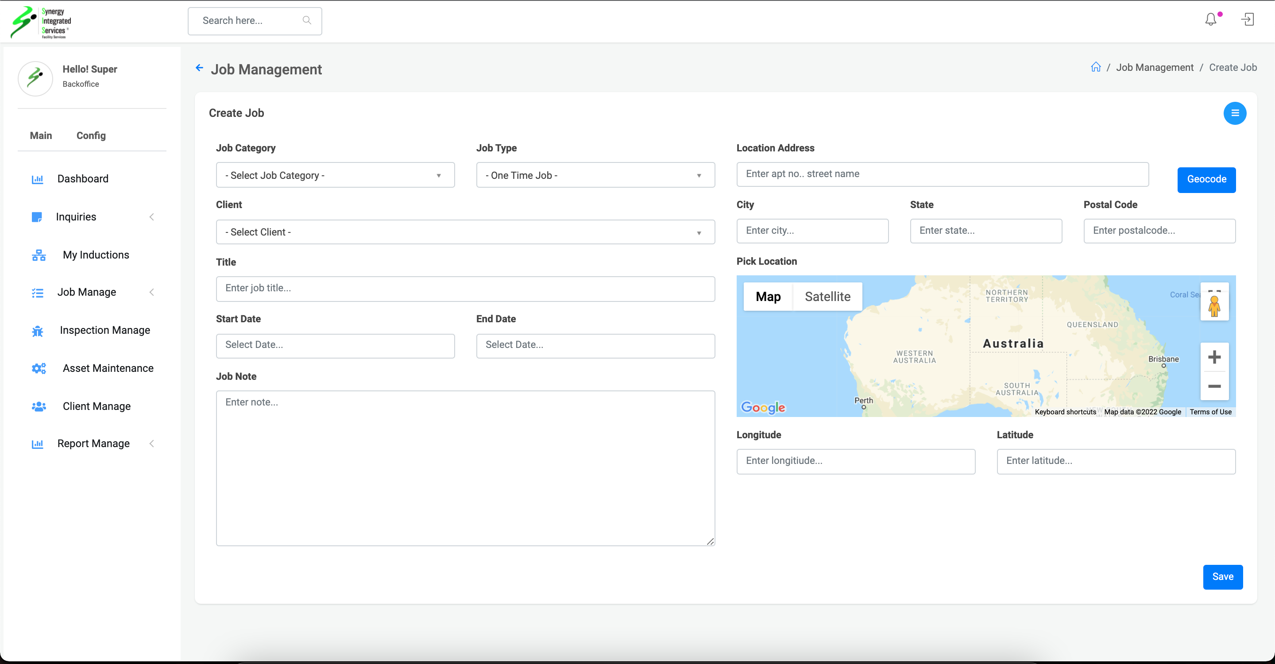The width and height of the screenshot is (1275, 664).
Task: Open Asset Maintenance from sidebar
Action: (108, 368)
